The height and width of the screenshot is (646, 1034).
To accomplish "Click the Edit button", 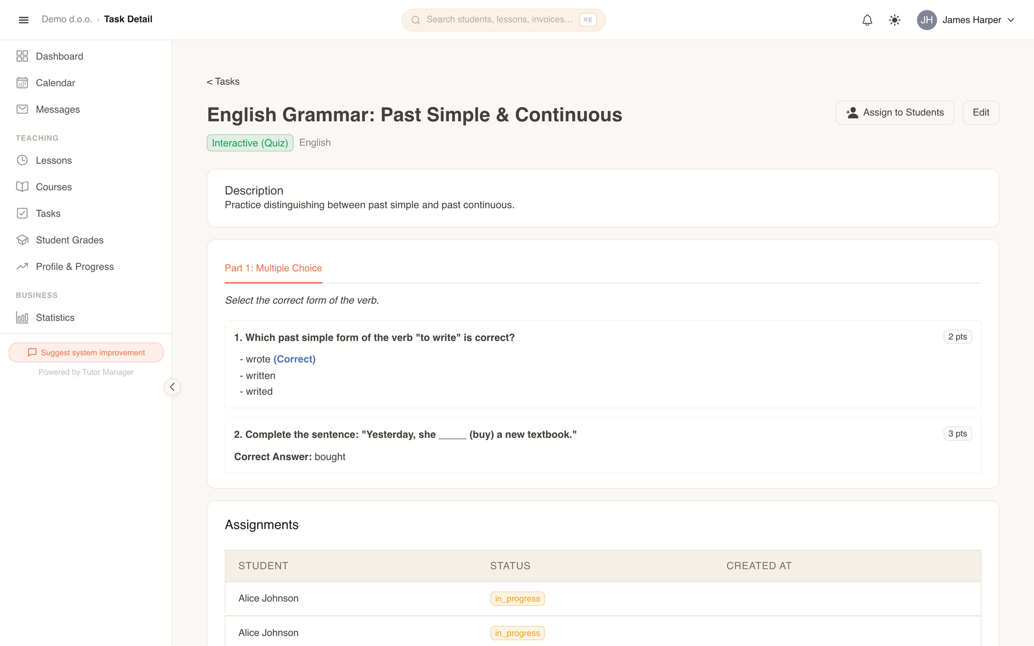I will pyautogui.click(x=981, y=113).
